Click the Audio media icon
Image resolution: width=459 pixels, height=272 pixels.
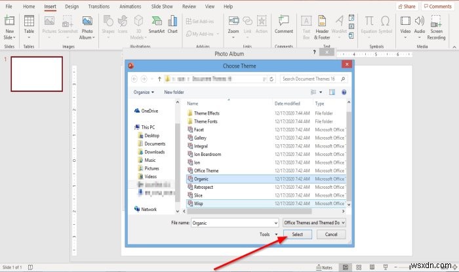[x=420, y=21]
